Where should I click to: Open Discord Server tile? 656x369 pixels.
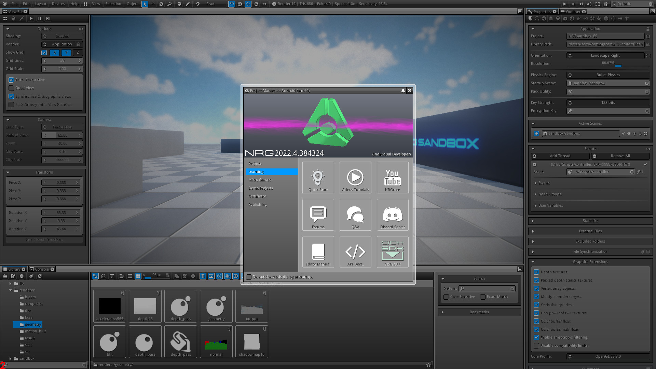click(x=392, y=215)
